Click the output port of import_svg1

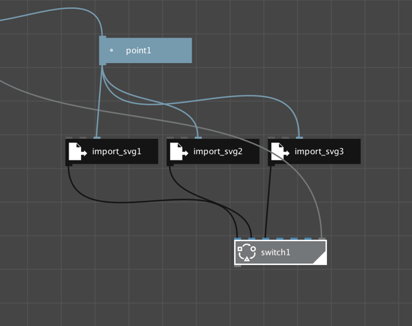pos(69,165)
